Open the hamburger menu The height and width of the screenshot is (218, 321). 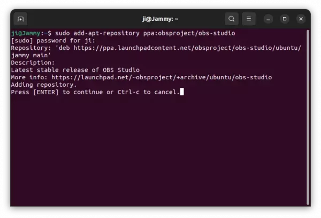(249, 19)
